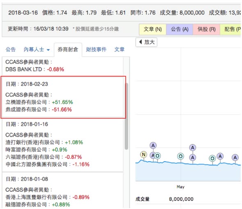The image size is (242, 209).
Task: Click the O marker on the May gridline
Action: coord(180,156)
